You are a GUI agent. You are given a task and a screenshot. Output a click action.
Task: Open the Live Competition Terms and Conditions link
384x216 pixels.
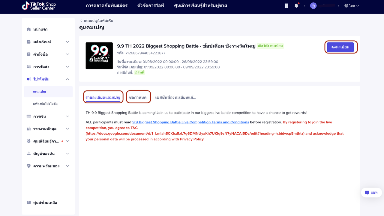click(x=191, y=122)
